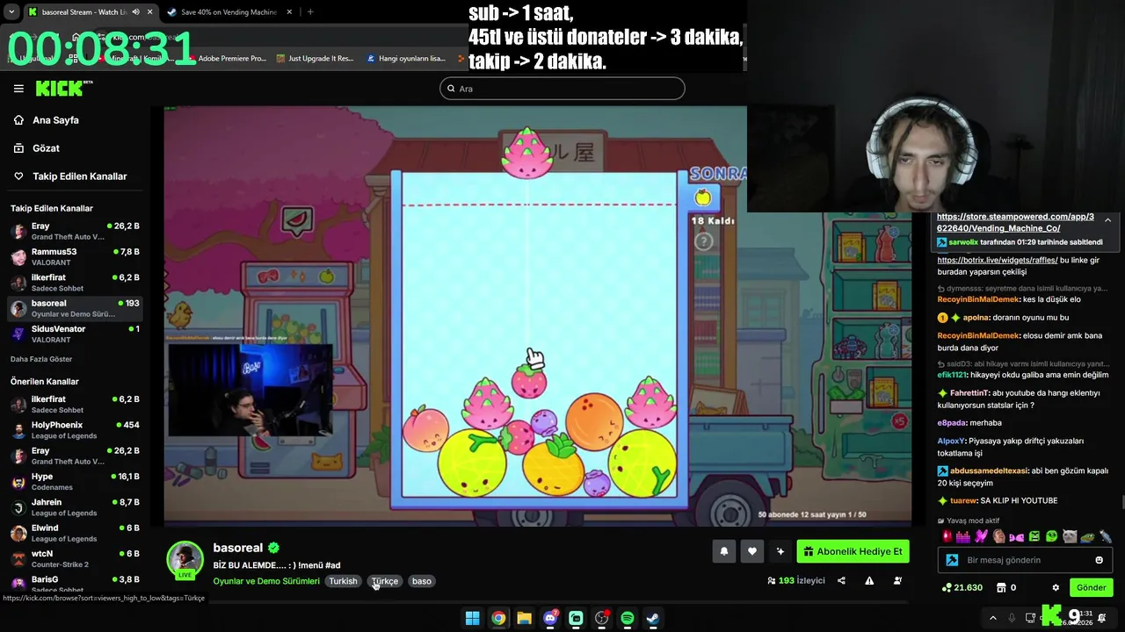
Task: Click Abonelik Hediye Et button
Action: 853,551
